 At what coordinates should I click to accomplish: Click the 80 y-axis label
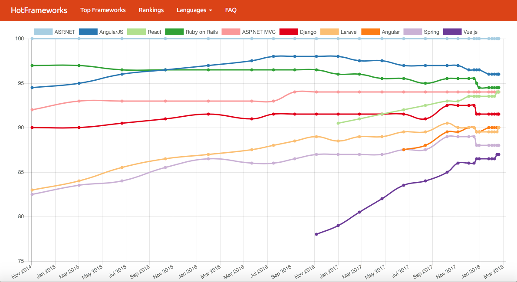21,217
